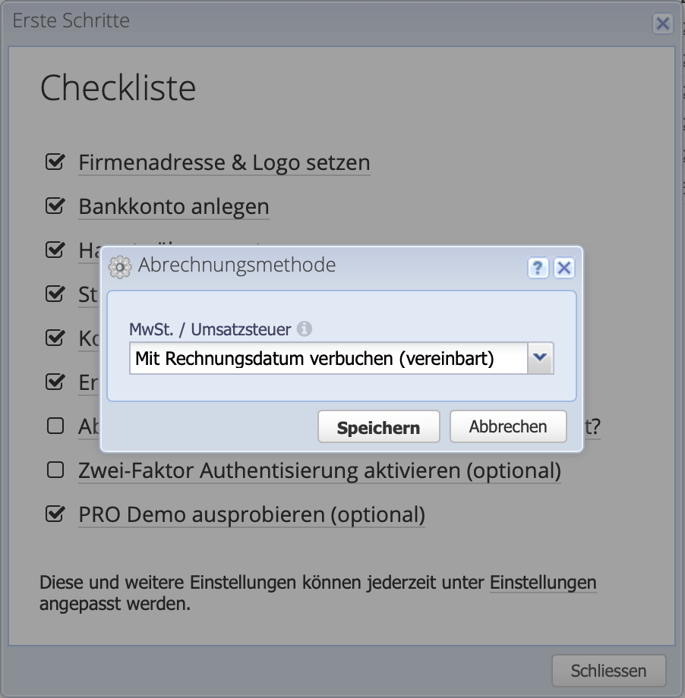Close the Abrechnungsmethode dialog with its X icon

(x=563, y=268)
